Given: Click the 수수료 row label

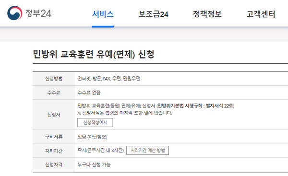Looking at the screenshot, I should 54,93.
